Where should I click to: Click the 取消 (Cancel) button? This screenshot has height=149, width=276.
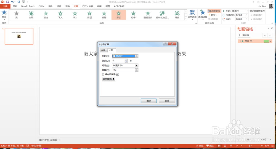167,101
